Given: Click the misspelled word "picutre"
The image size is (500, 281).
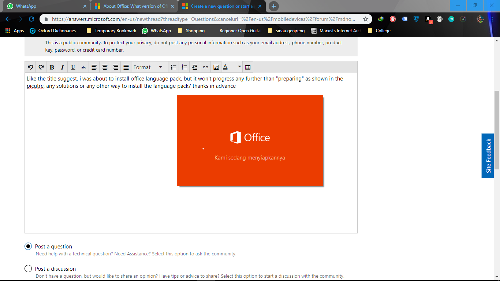Looking at the screenshot, I should point(35,86).
